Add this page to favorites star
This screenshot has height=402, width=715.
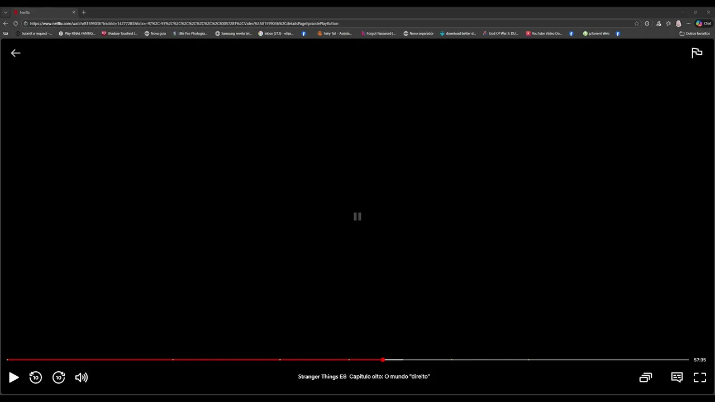coord(637,23)
